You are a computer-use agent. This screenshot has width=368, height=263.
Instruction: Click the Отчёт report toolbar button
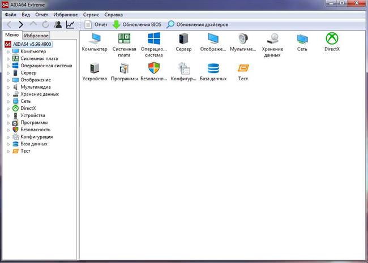tap(96, 24)
